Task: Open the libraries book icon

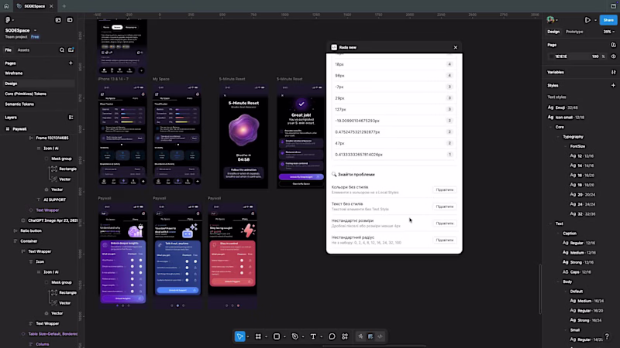Action: [71, 50]
